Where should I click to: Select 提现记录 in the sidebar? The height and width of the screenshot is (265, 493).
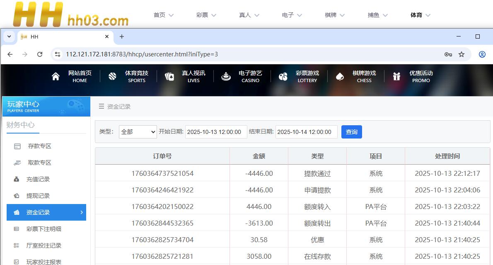pos(38,196)
